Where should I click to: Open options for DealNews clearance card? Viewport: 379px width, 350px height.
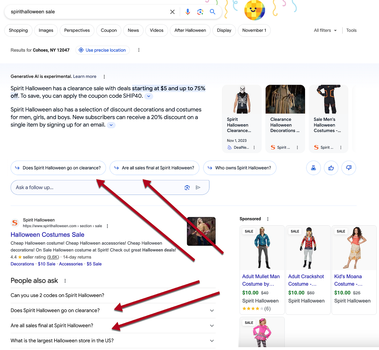254,147
